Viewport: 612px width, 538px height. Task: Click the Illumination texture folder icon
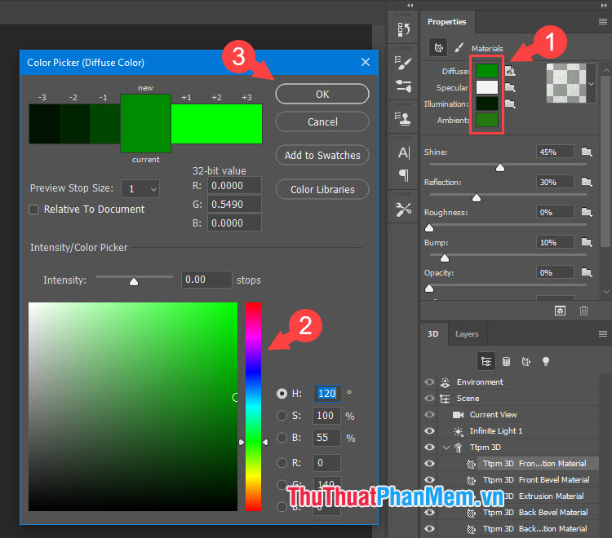click(510, 104)
